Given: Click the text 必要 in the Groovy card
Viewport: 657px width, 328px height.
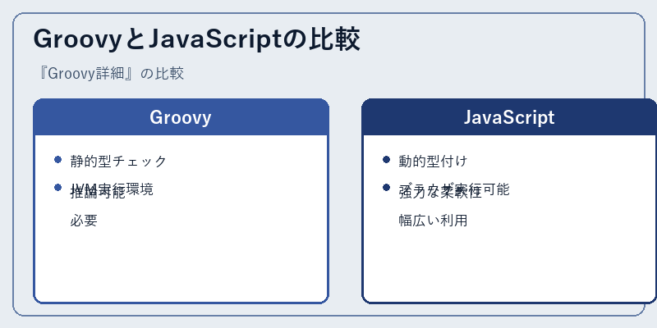Looking at the screenshot, I should [x=84, y=221].
